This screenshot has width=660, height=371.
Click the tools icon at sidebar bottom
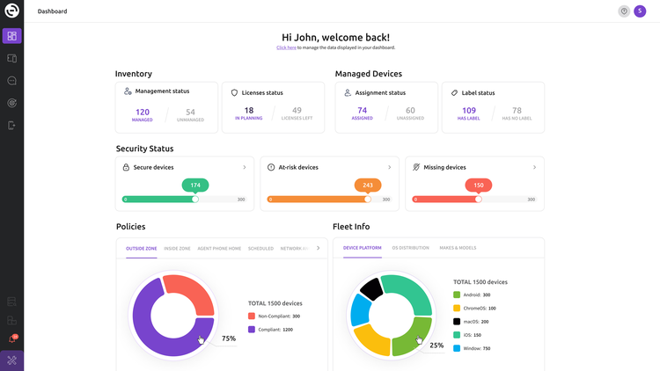tap(11, 360)
